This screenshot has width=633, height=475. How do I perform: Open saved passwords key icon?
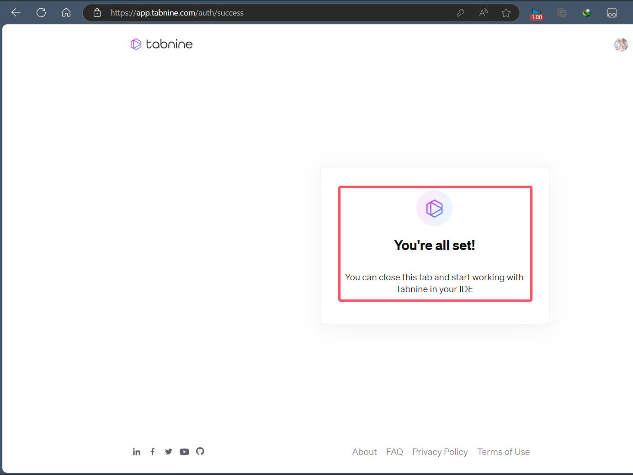click(460, 13)
